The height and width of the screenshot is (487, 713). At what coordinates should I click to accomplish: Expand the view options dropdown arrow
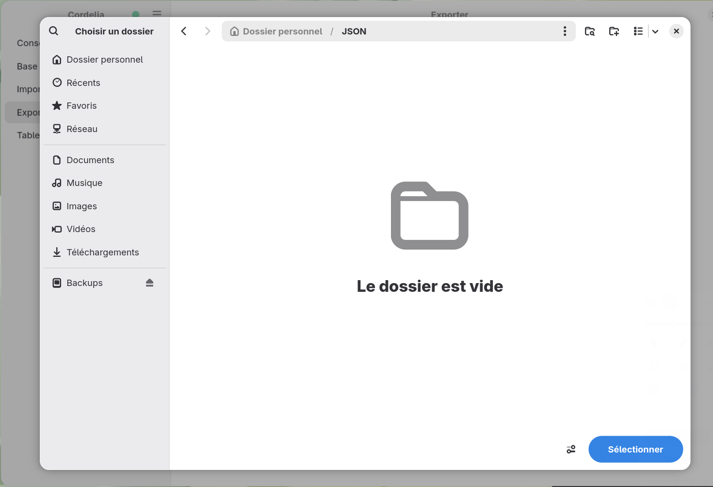pyautogui.click(x=655, y=32)
